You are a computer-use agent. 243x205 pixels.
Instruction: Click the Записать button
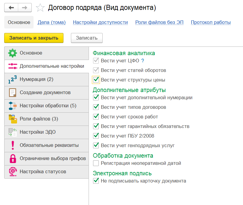pyautogui.click(x=87, y=38)
